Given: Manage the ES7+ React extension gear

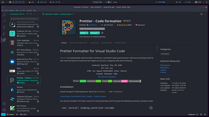Looking at the screenshot, I should click(x=38, y=55).
